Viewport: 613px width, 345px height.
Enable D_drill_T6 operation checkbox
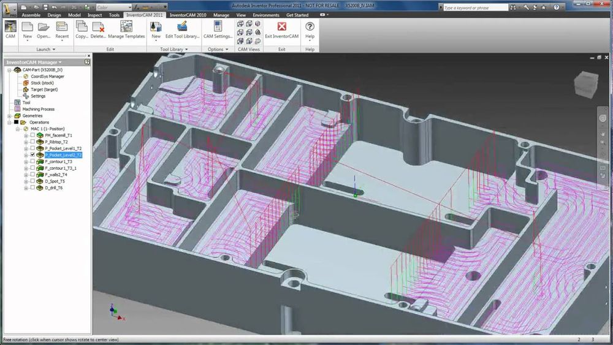(x=33, y=188)
